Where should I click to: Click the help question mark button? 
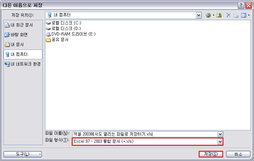[241, 5]
